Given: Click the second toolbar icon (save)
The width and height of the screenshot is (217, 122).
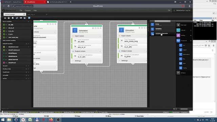Looking at the screenshot, I should 9,18.
